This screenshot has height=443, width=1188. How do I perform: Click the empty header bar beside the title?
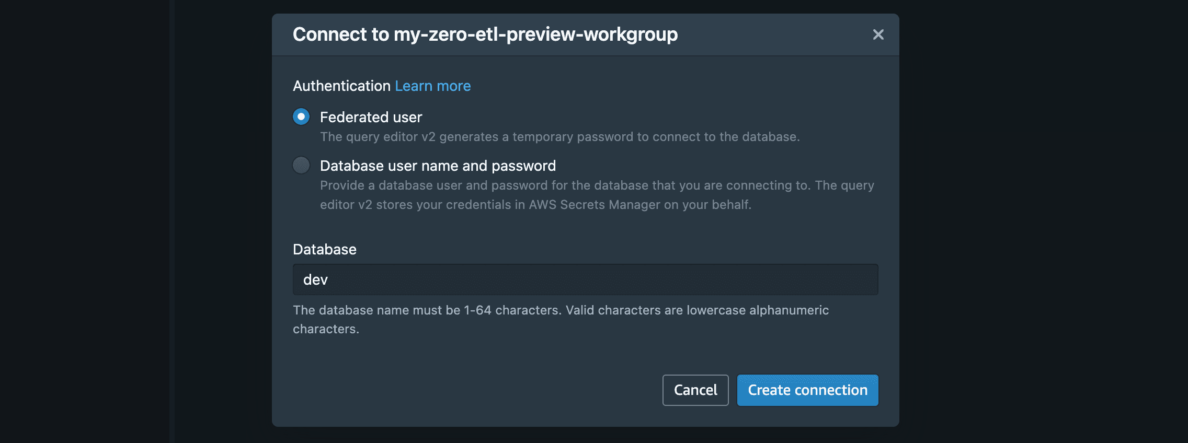[x=773, y=34]
